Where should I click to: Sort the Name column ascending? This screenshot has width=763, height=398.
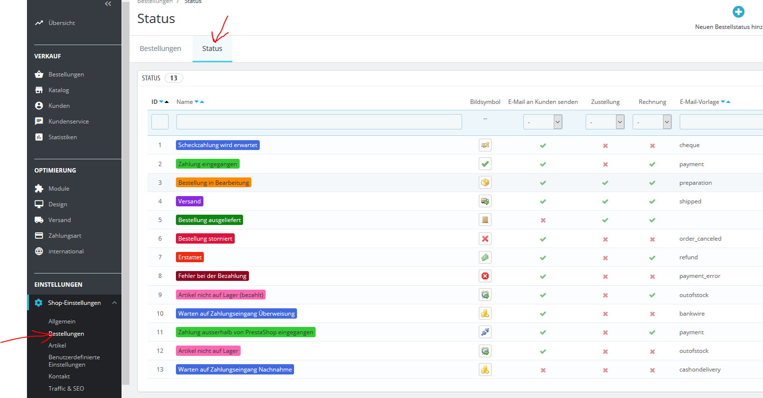tap(202, 102)
